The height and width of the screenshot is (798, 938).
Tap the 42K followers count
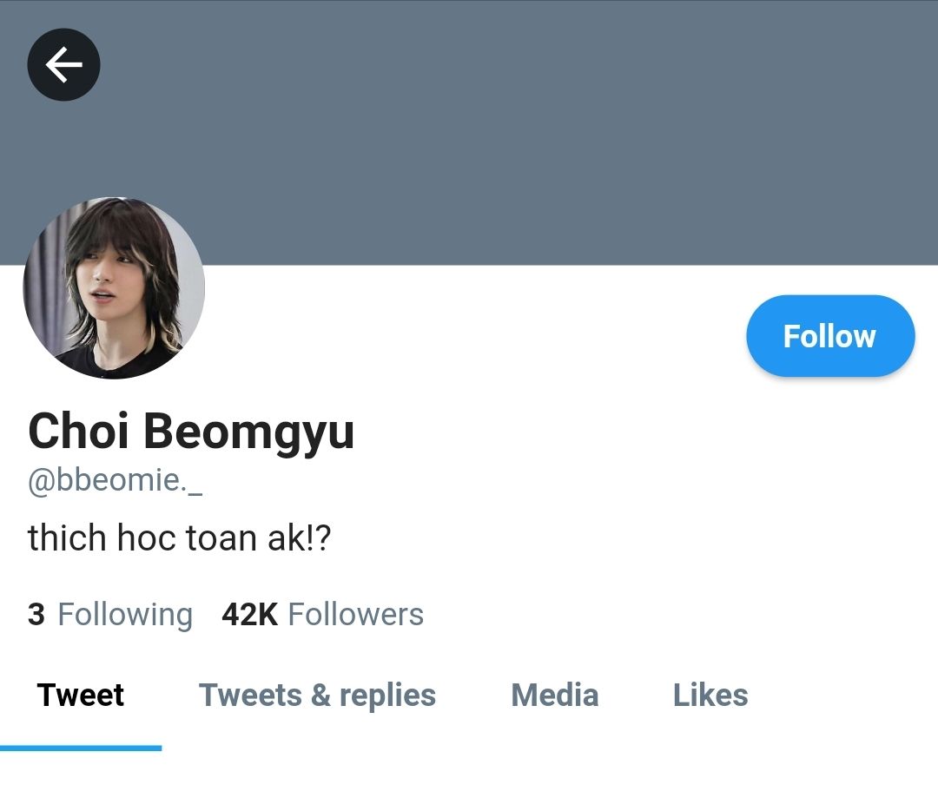coord(249,614)
